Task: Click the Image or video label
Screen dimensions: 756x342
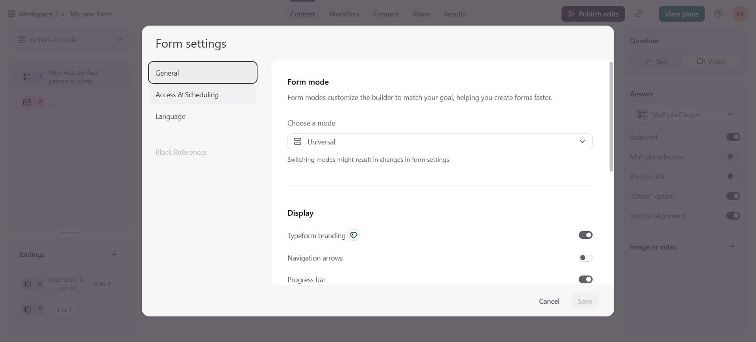Action: tap(653, 247)
